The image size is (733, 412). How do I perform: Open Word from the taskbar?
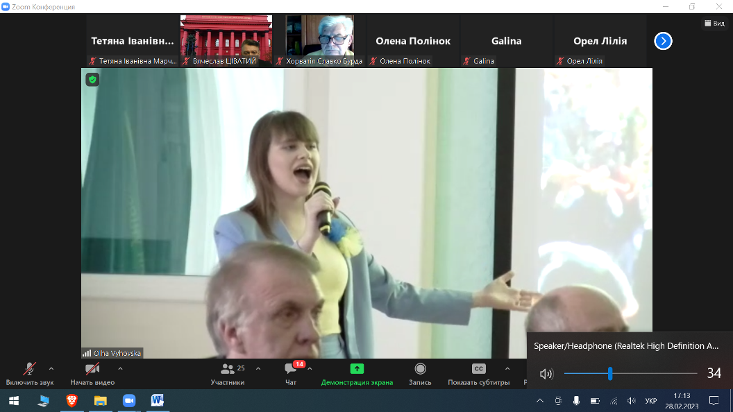click(158, 401)
